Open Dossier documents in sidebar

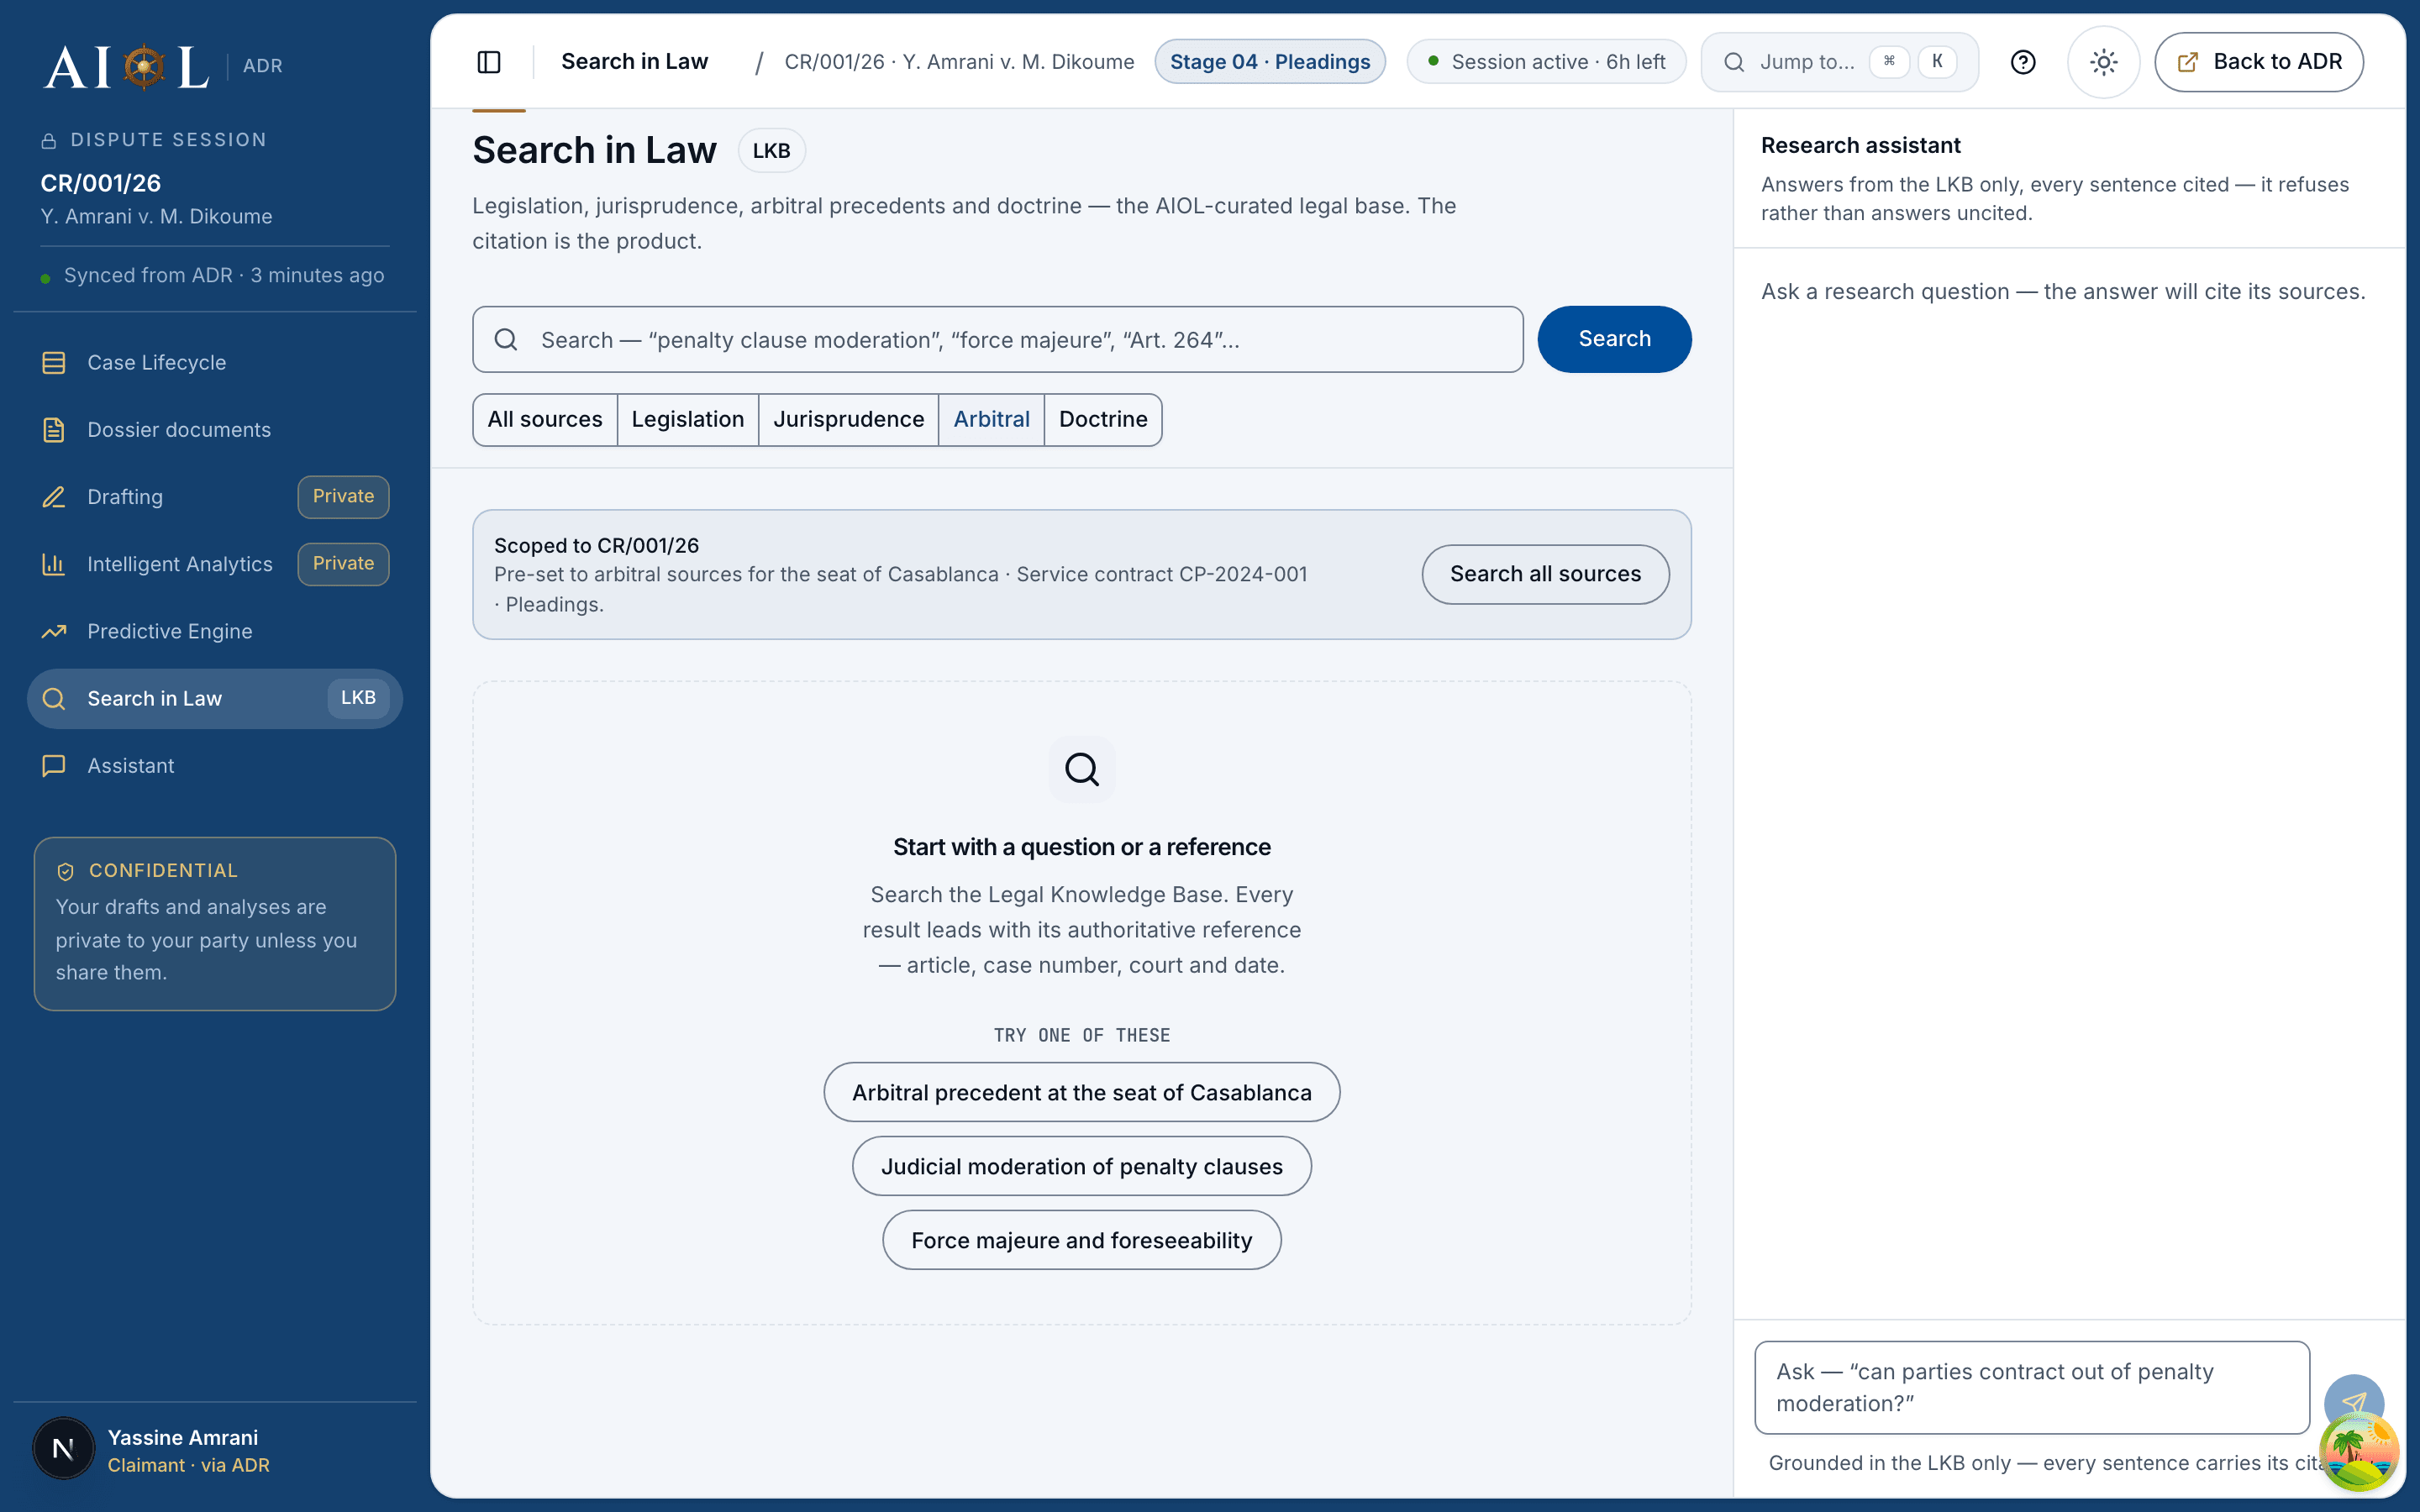(x=214, y=430)
